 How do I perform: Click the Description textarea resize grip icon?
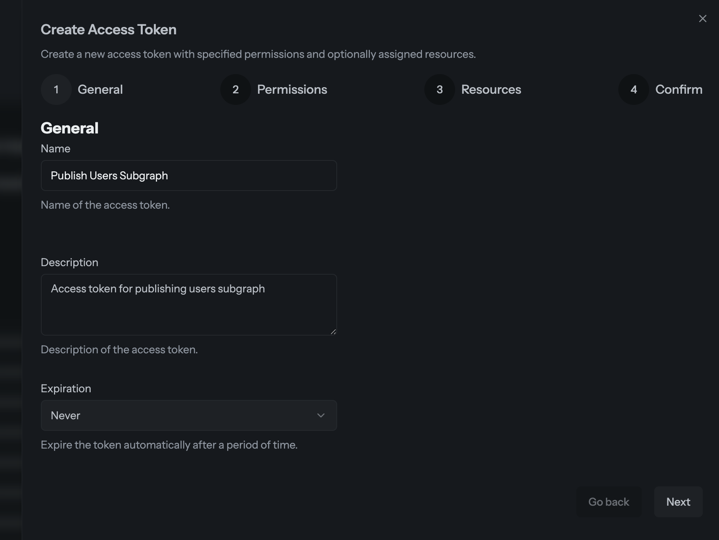click(333, 331)
